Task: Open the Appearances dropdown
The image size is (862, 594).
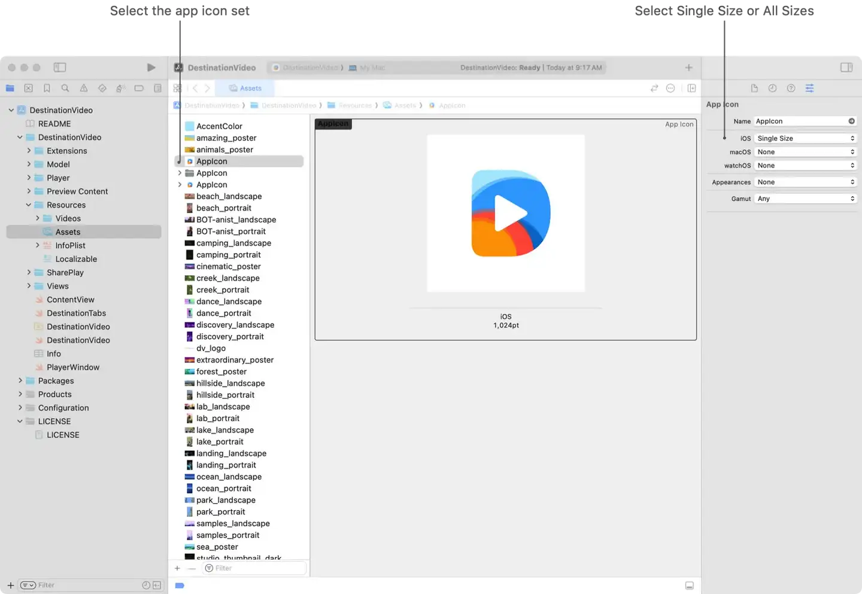Action: coord(805,182)
